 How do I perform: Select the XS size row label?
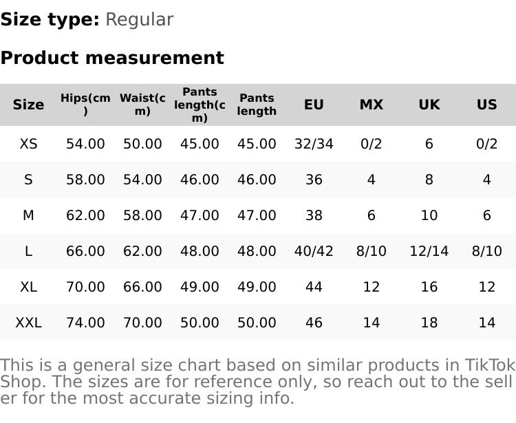point(28,144)
